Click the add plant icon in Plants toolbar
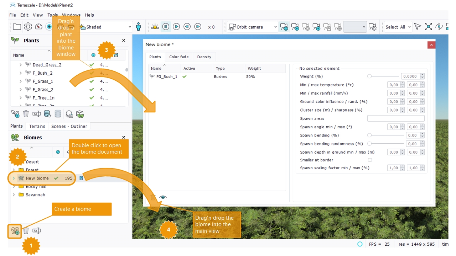The height and width of the screenshot is (256, 456). tap(15, 114)
